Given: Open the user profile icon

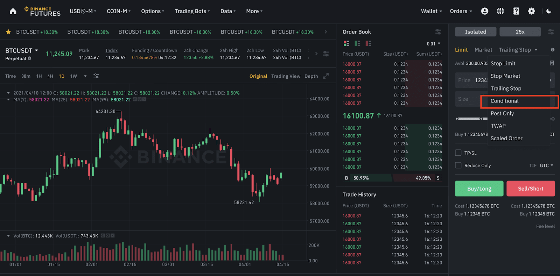Looking at the screenshot, I should point(485,11).
